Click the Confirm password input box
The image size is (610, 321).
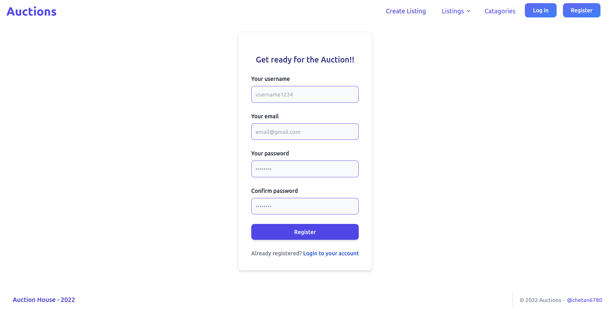click(305, 206)
